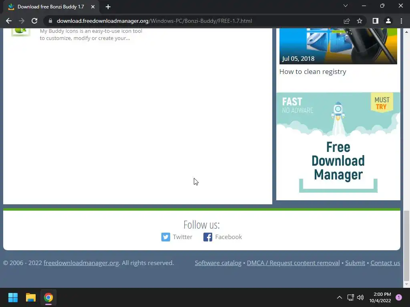Screen dimensions: 410x307
Task: Show hidden system tray icons
Action: (x=340, y=297)
